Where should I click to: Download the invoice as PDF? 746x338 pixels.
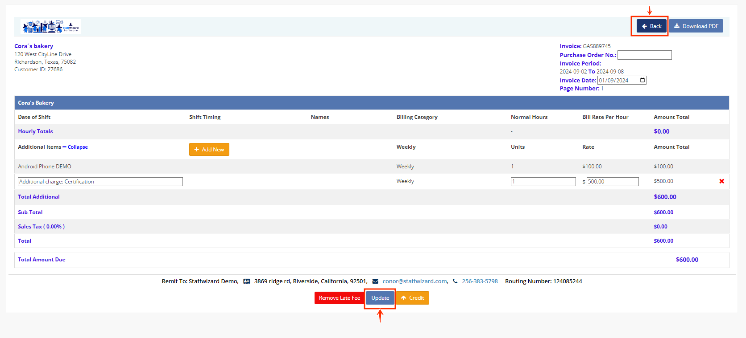click(x=696, y=26)
